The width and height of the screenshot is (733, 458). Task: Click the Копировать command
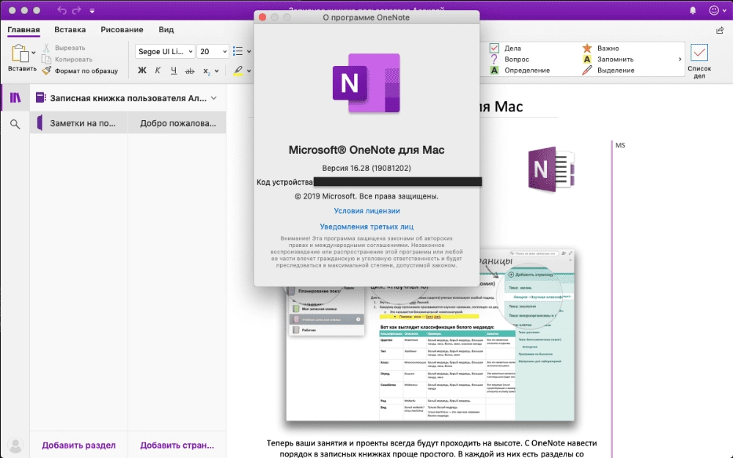coord(67,59)
